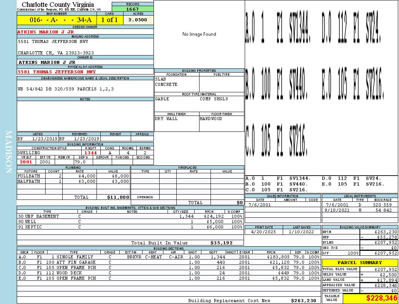The width and height of the screenshot is (399, 304).
Task: Click section A.0 1 SINGLE FAMILY
Action: tap(169, 257)
